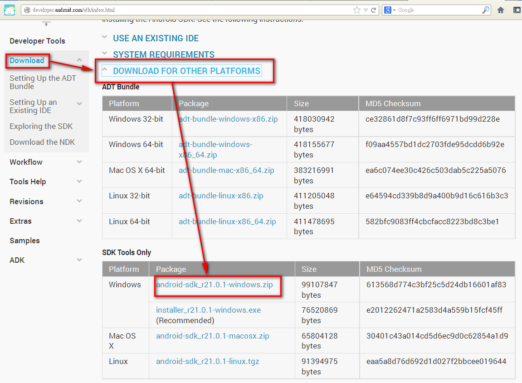Select checksum ce32861d8f7c93ff6ff6971bd99d228e
The width and height of the screenshot is (522, 383).
pyautogui.click(x=433, y=119)
